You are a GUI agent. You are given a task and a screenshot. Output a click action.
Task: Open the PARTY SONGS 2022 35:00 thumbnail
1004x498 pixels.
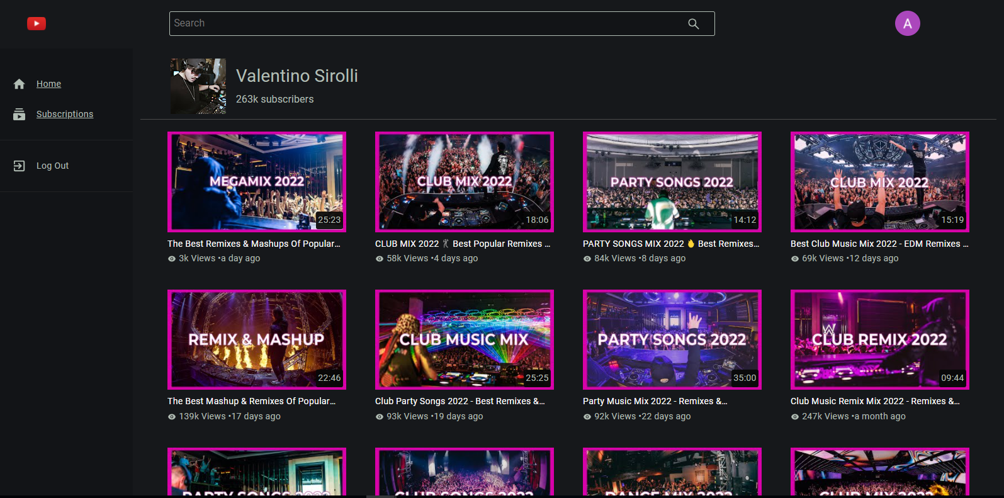672,340
